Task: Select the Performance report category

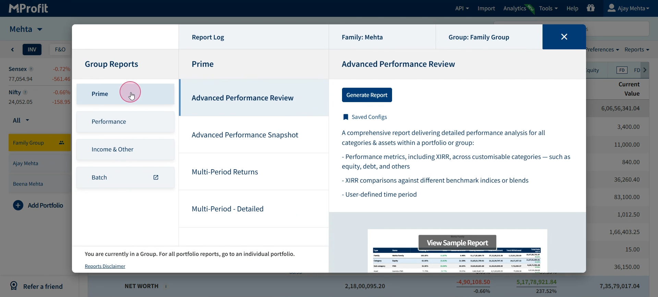Action: 125,122
